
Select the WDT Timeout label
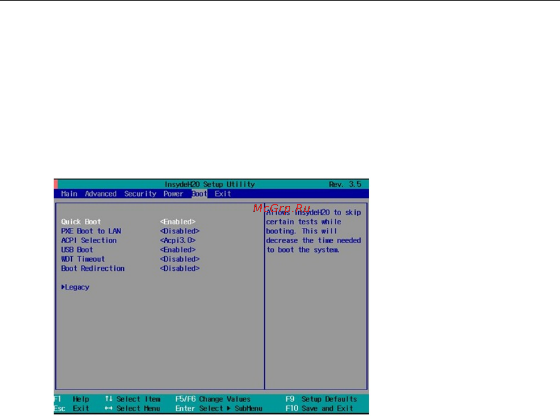coord(83,259)
